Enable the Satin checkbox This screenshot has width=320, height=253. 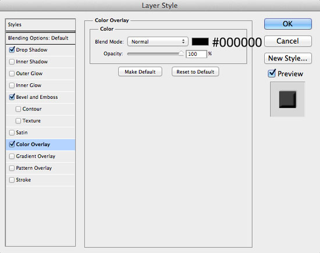pyautogui.click(x=12, y=133)
